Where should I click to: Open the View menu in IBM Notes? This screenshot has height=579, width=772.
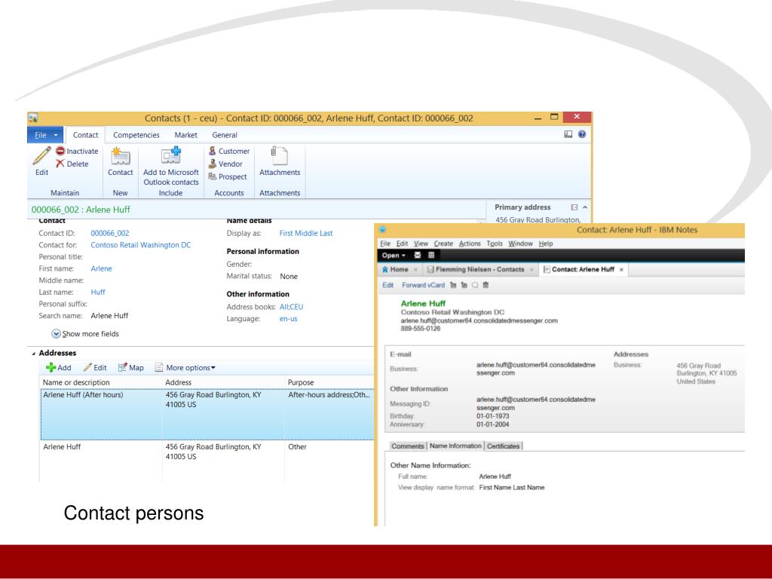click(x=421, y=244)
